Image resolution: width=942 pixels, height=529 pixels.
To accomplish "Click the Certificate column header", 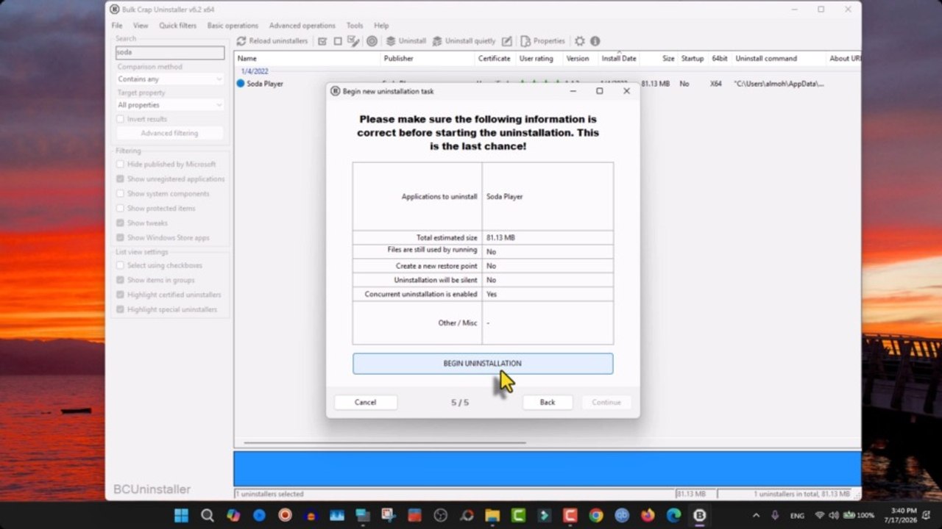I will [495, 59].
